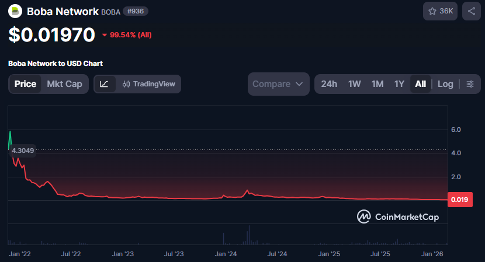
Task: Select the 1W time range
Action: coord(354,84)
